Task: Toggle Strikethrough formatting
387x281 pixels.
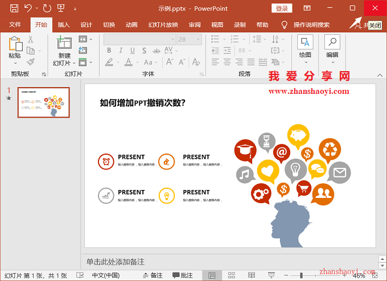Action: click(157, 51)
